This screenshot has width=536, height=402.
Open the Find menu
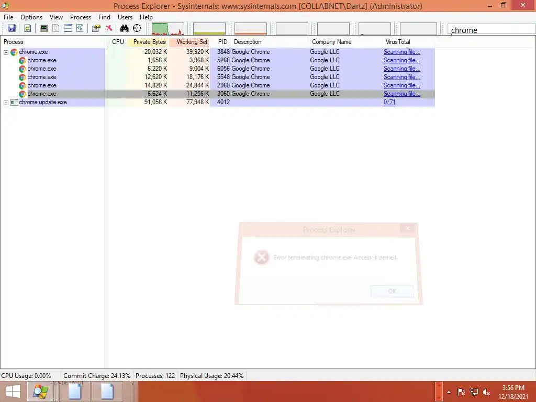[x=104, y=17]
